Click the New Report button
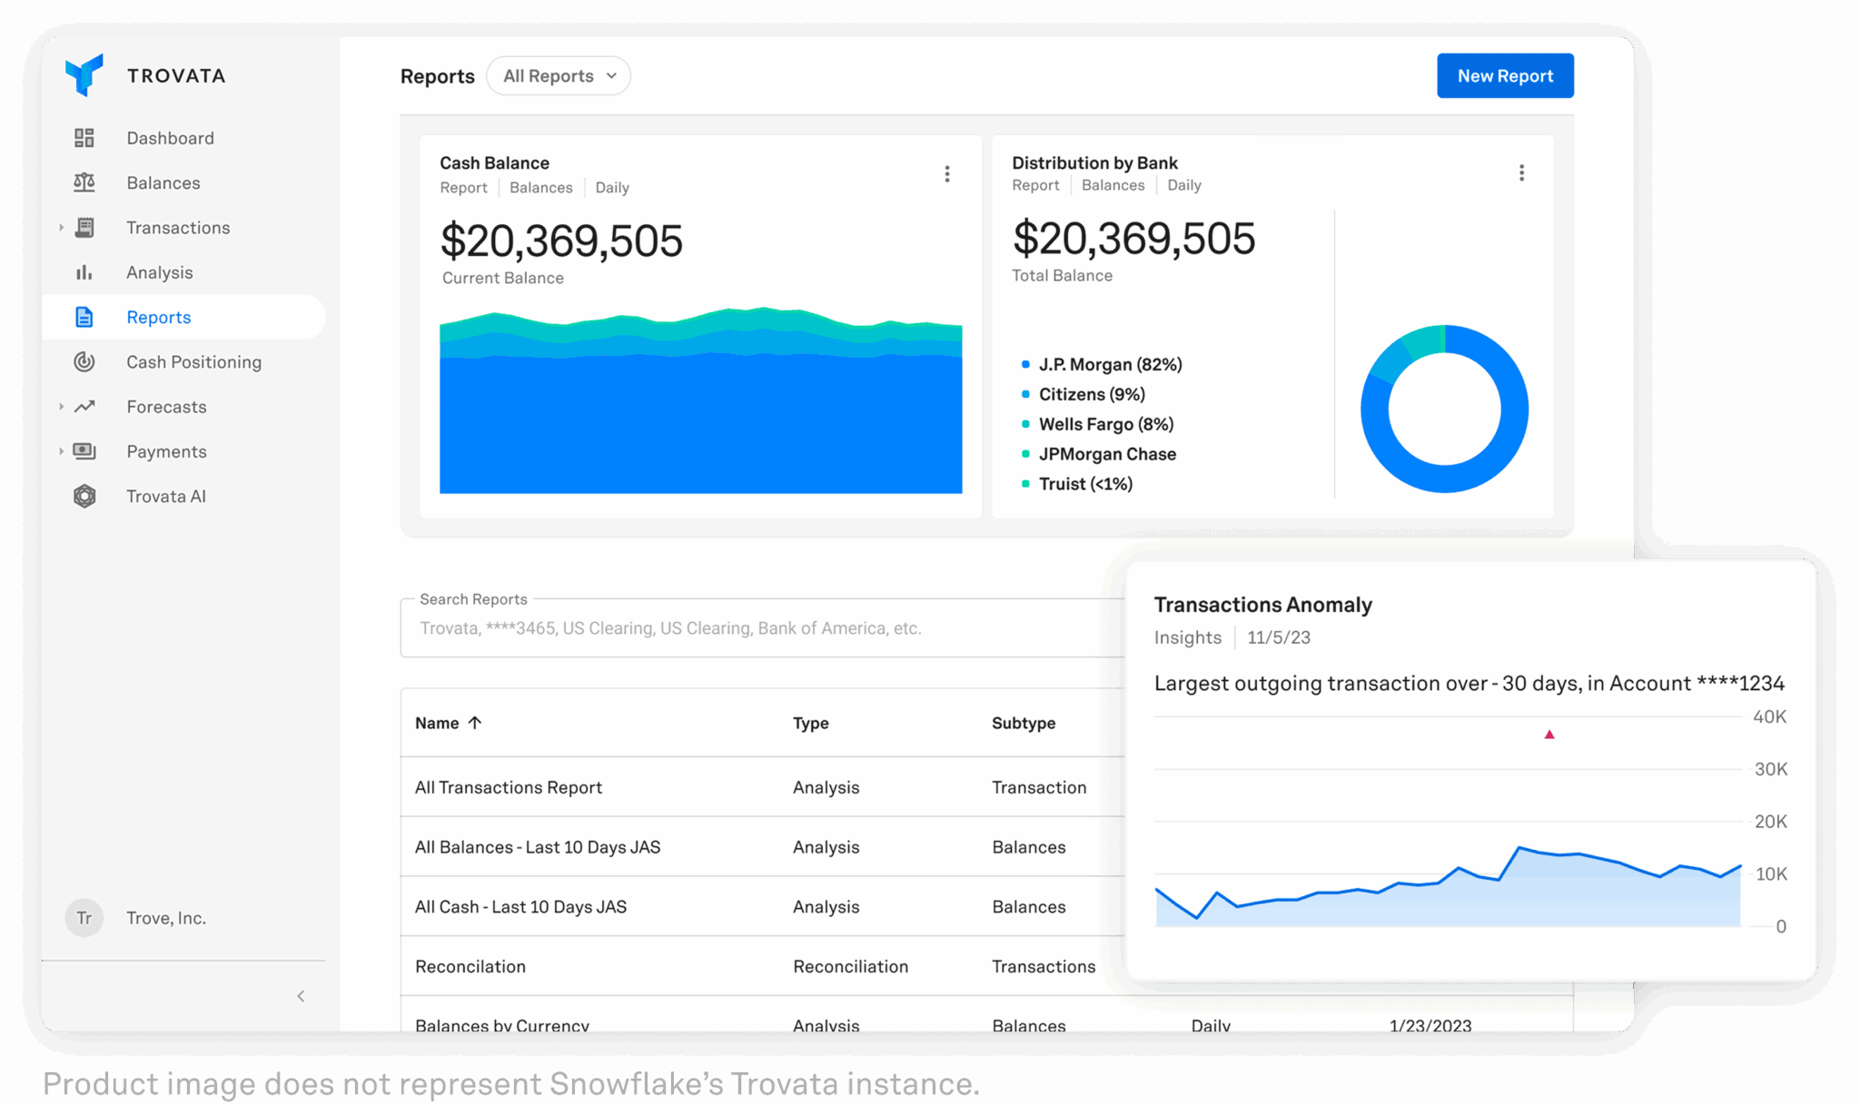The height and width of the screenshot is (1105, 1860). click(1505, 75)
